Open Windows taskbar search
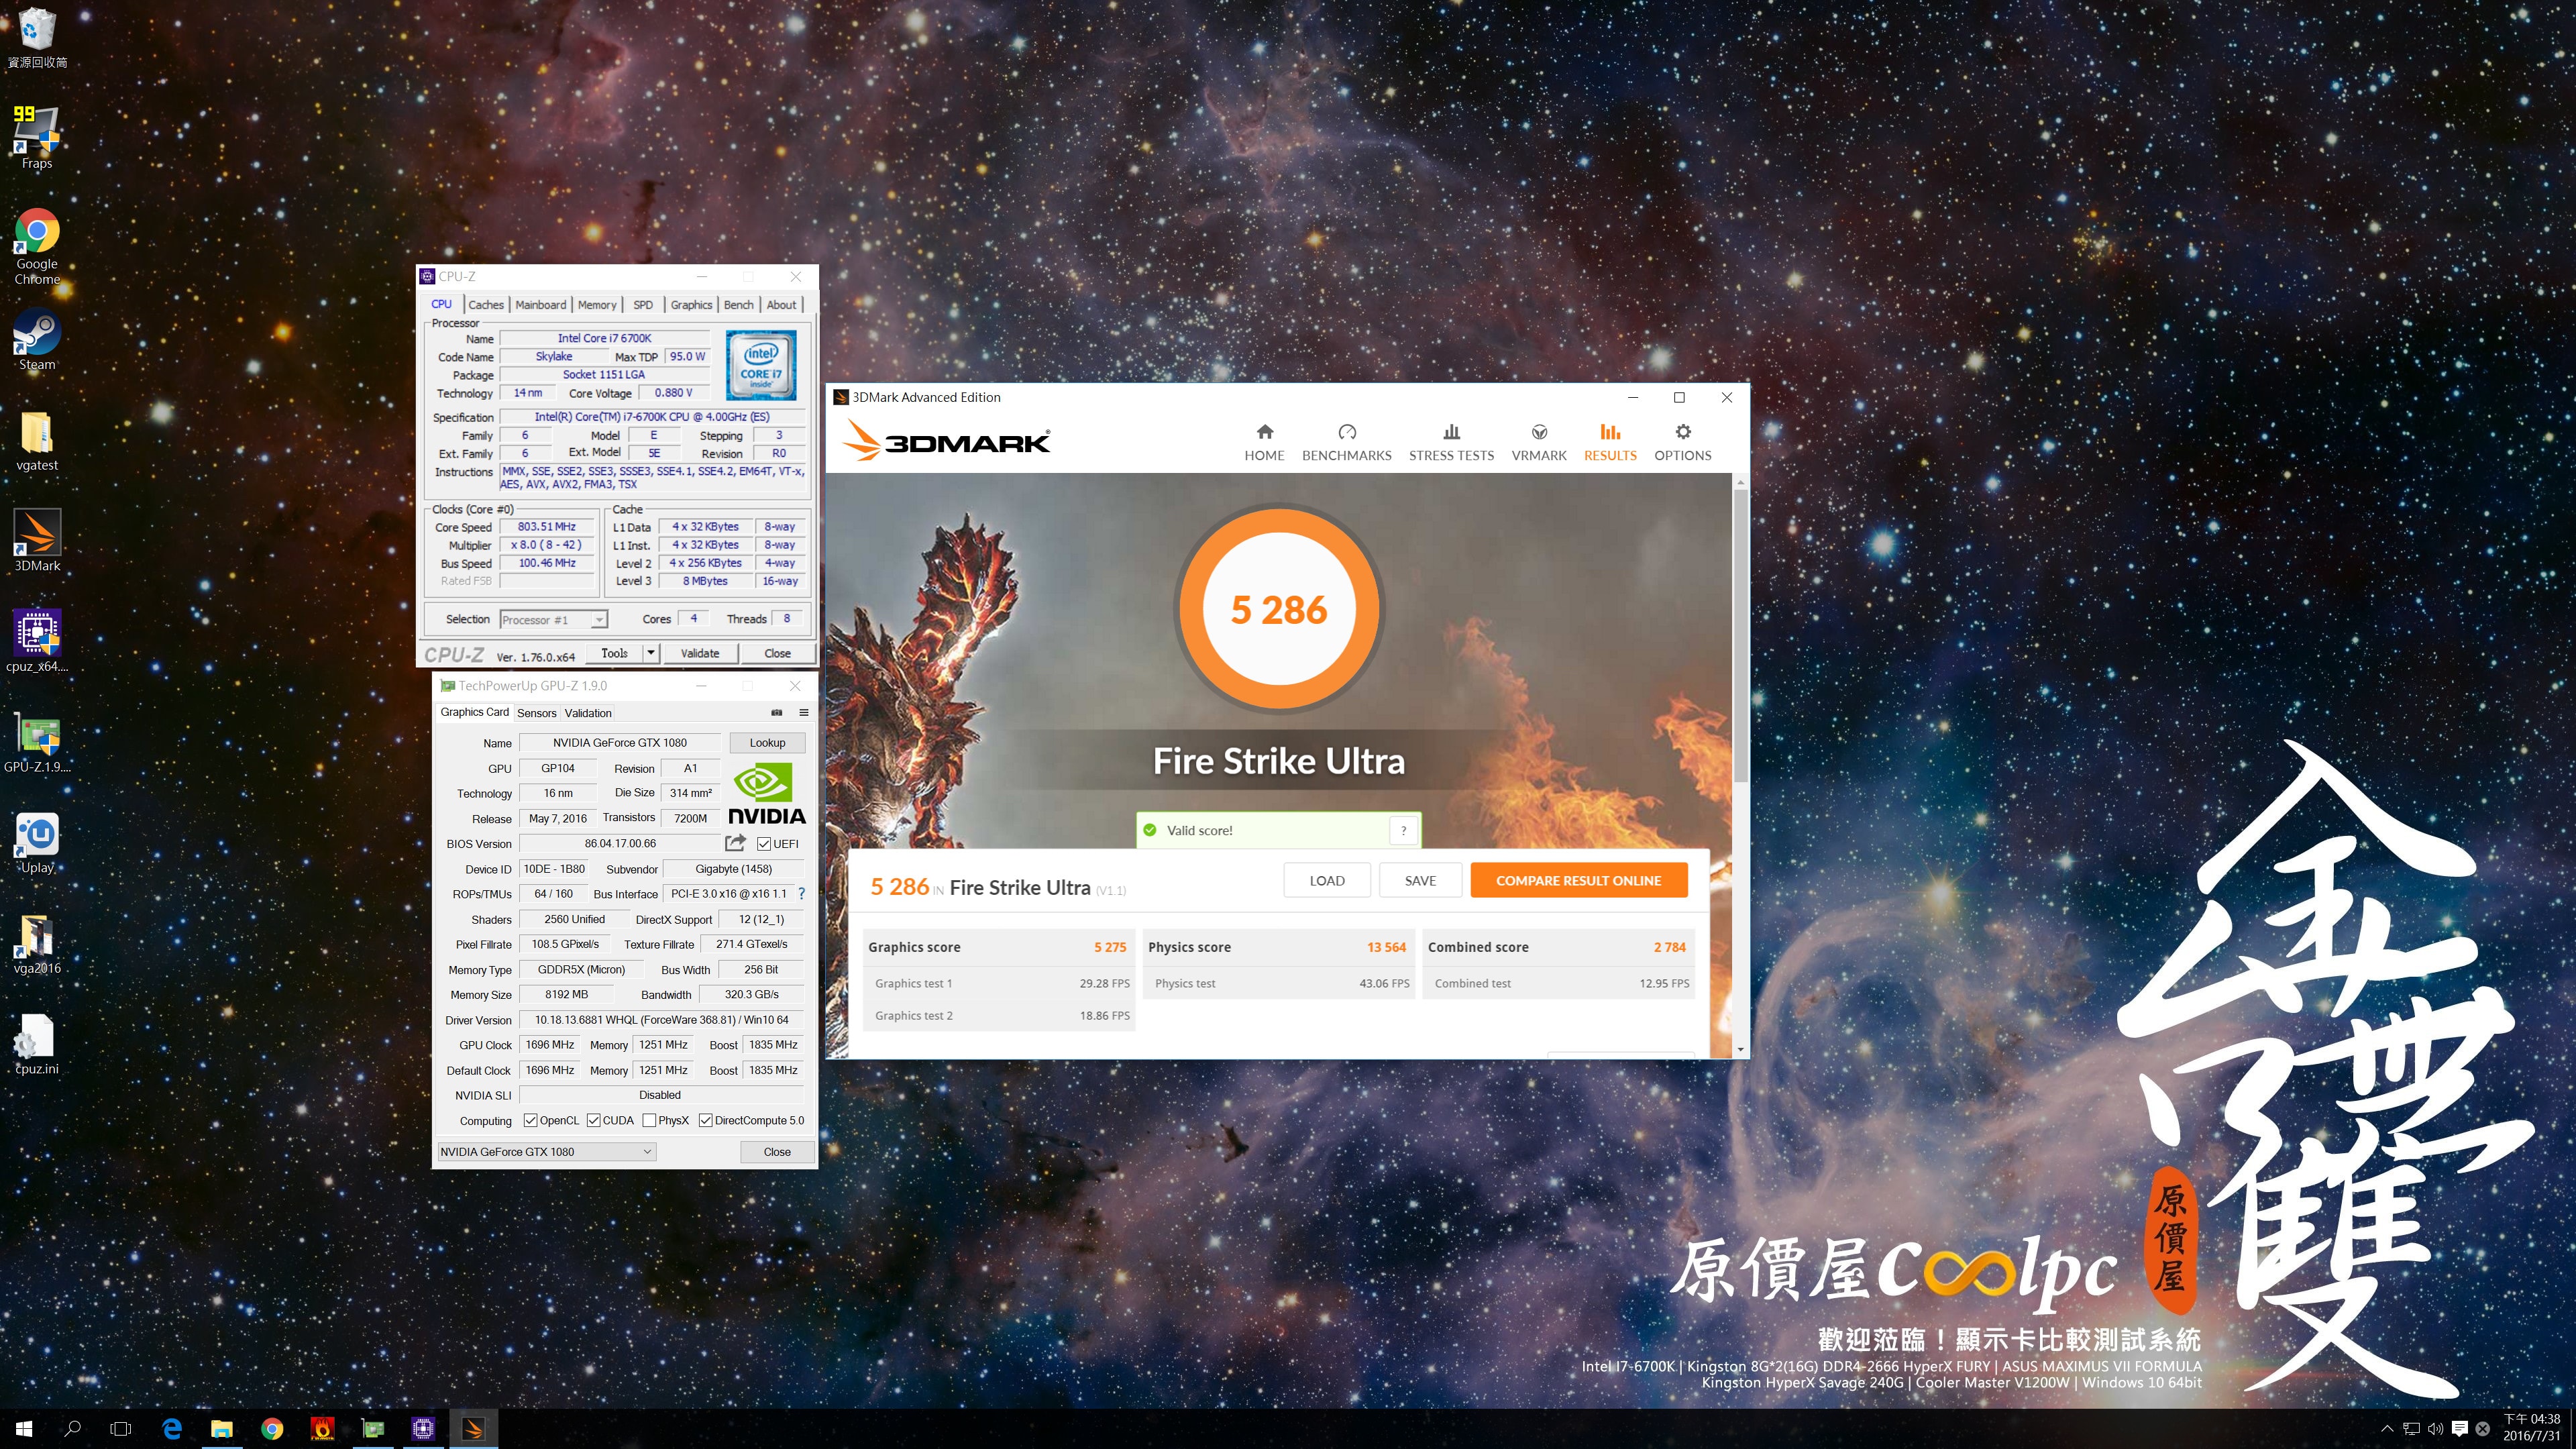The image size is (2576, 1449). click(x=72, y=1428)
